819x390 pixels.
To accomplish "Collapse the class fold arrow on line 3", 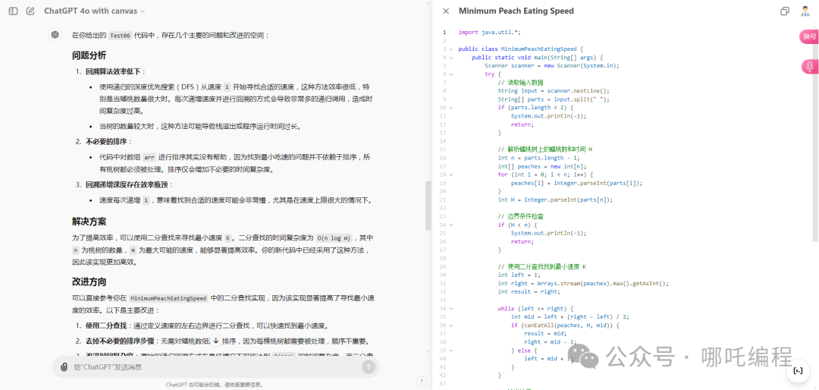I will coord(450,49).
